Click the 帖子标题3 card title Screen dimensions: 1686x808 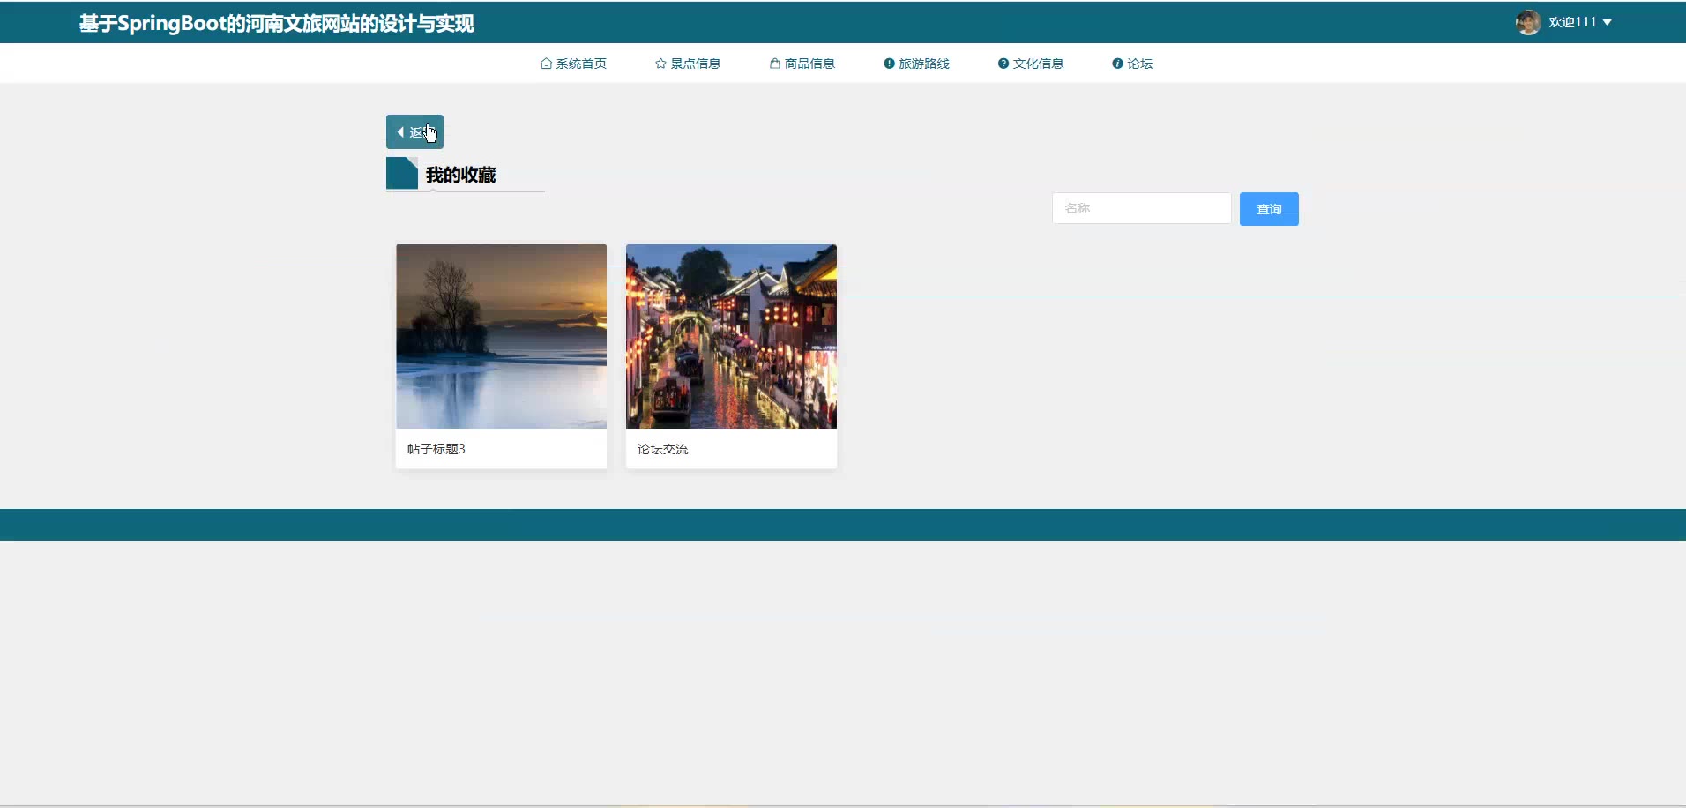click(x=436, y=449)
